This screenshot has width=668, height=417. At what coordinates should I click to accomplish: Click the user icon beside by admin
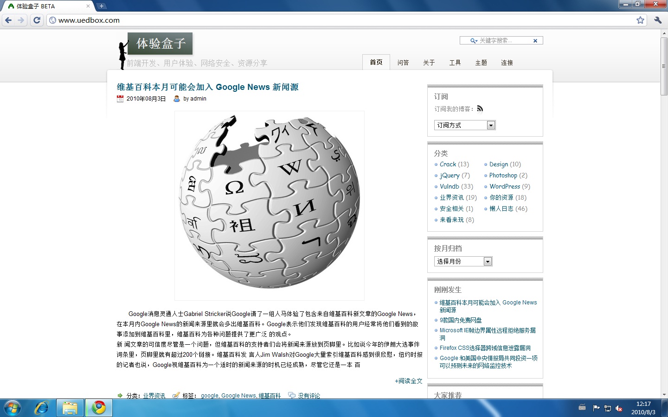coord(177,99)
